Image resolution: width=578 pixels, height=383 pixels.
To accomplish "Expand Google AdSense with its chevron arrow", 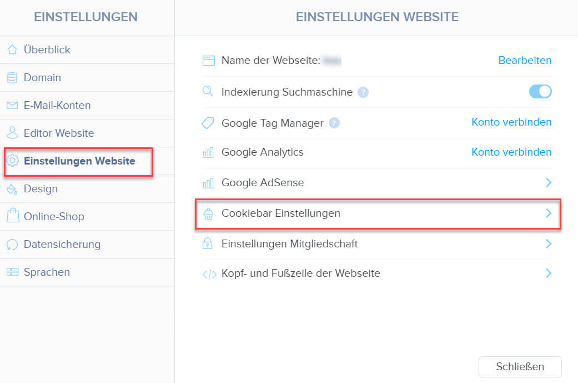I will [x=549, y=182].
